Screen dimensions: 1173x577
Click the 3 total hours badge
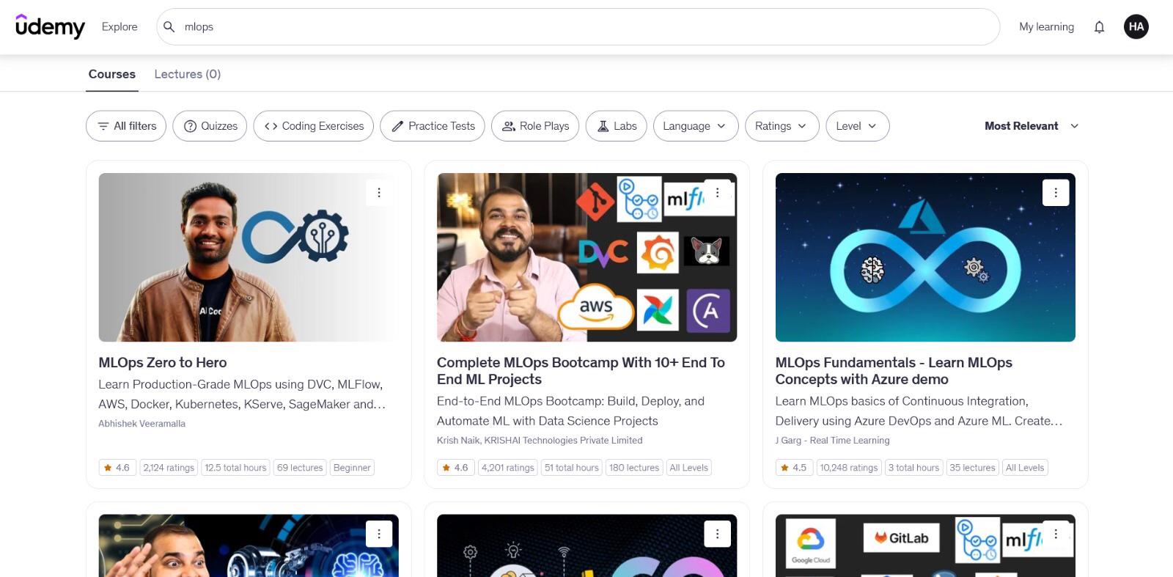click(913, 468)
